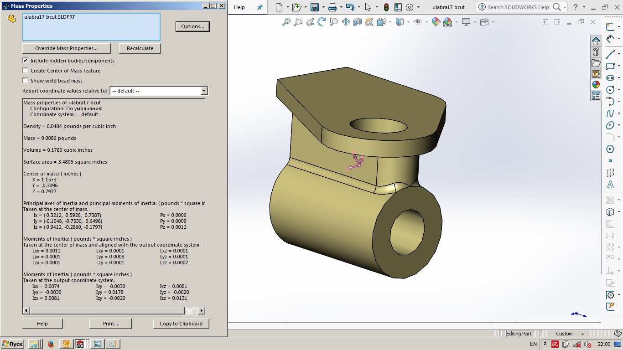Click the Options... button

click(192, 26)
